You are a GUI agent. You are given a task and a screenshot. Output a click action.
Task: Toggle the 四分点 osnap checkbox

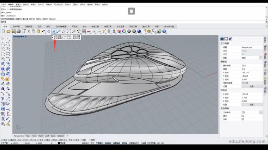(x=59, y=140)
